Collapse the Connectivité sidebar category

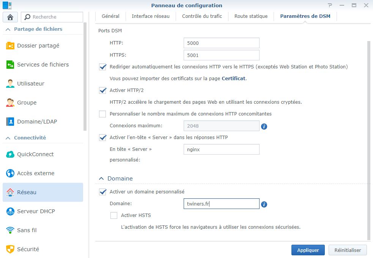(x=8, y=138)
